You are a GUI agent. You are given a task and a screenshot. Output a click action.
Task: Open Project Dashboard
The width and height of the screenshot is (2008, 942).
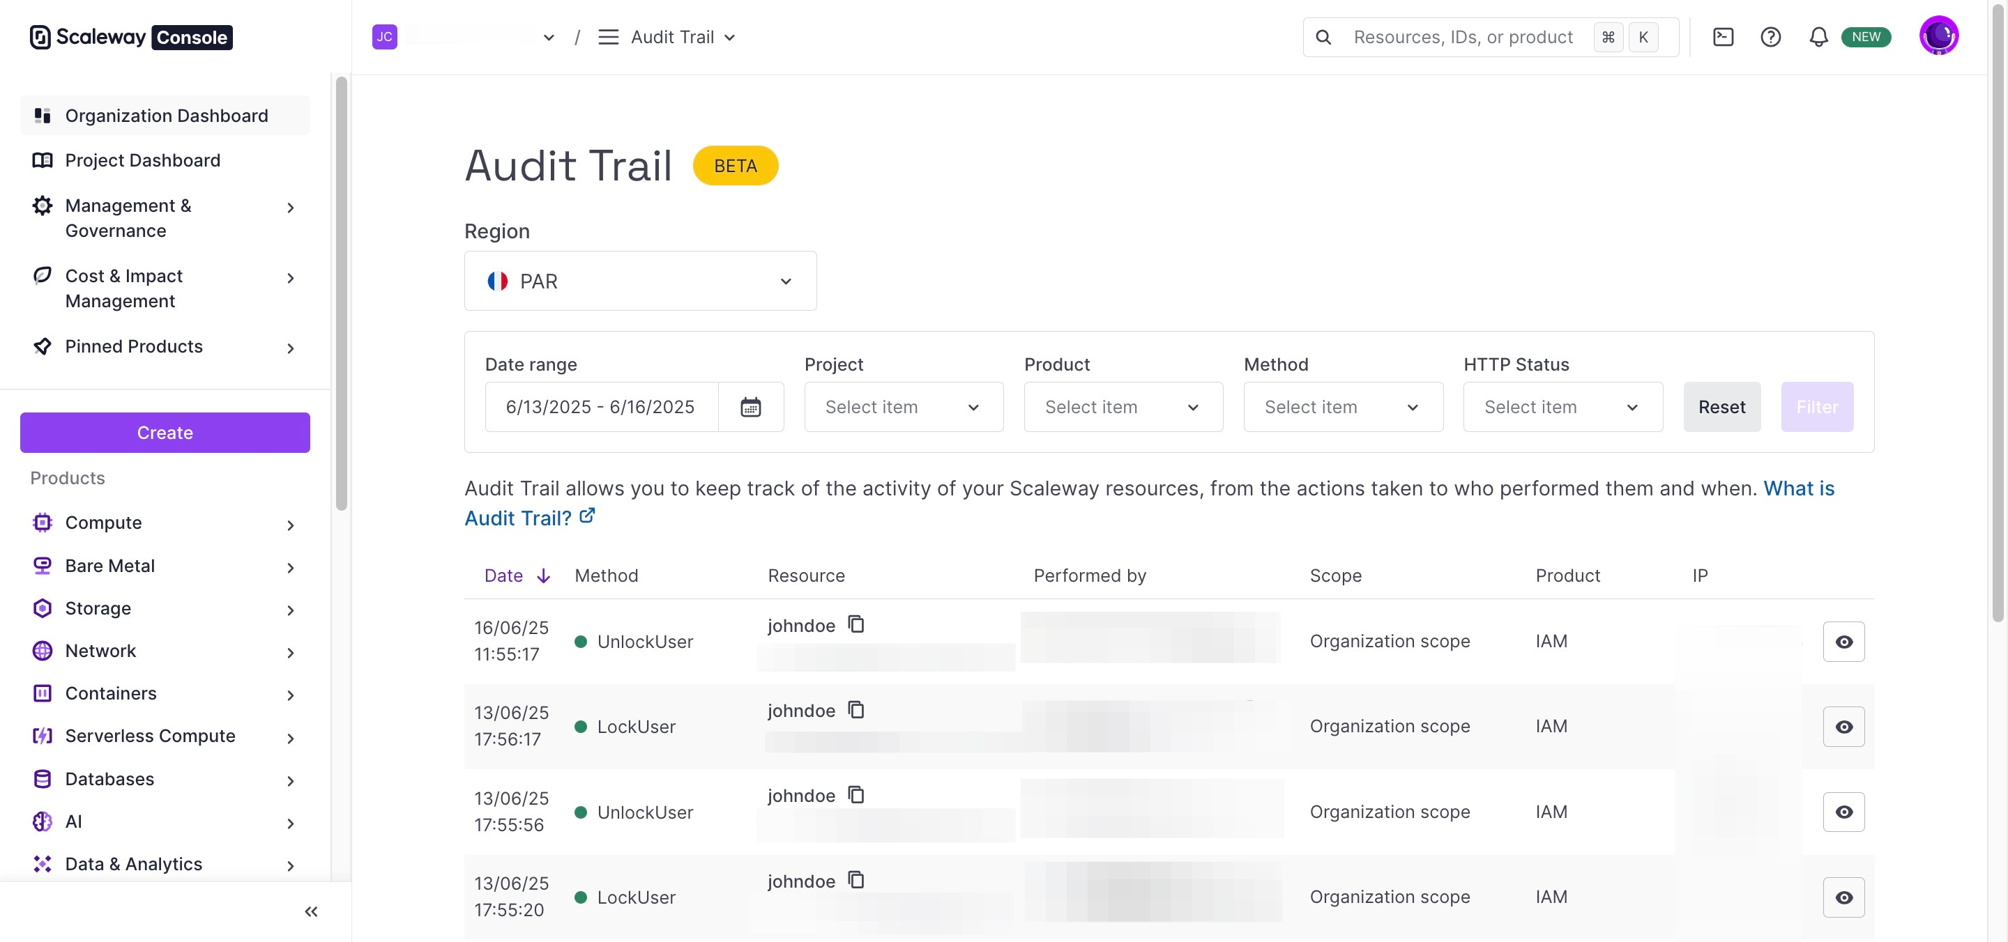point(165,160)
